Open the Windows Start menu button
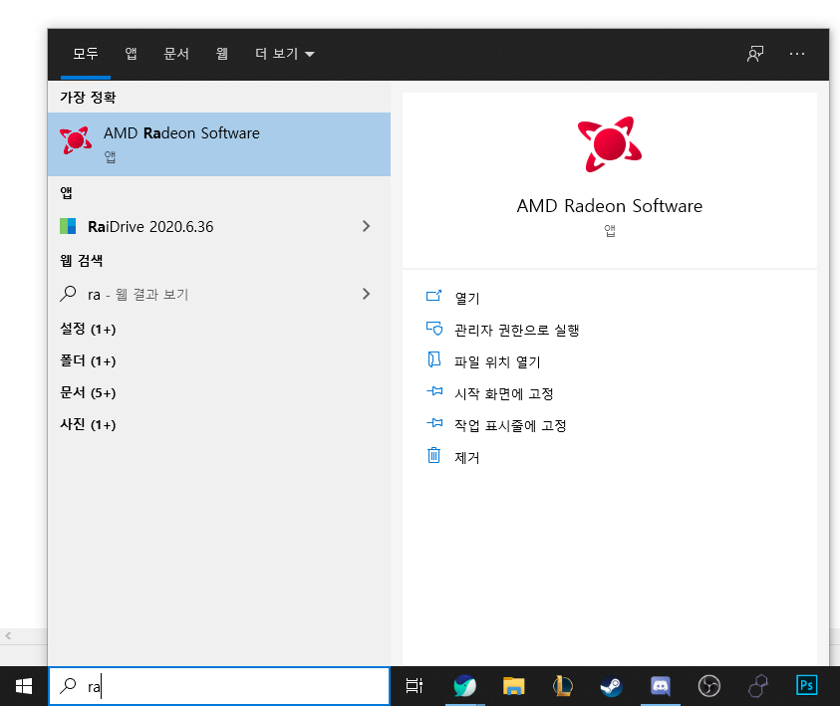 24,686
